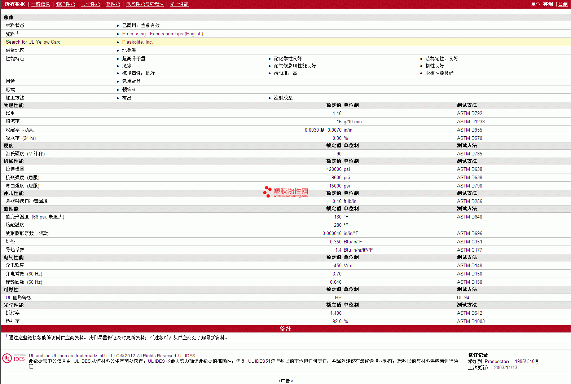Open the 光学性能 tab
This screenshot has width=571, height=384.
point(179,4)
